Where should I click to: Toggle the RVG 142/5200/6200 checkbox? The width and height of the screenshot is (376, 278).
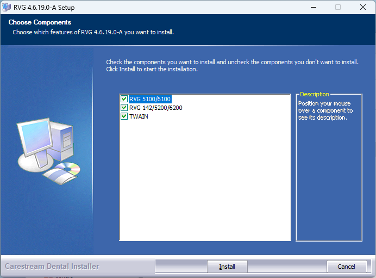pos(124,108)
